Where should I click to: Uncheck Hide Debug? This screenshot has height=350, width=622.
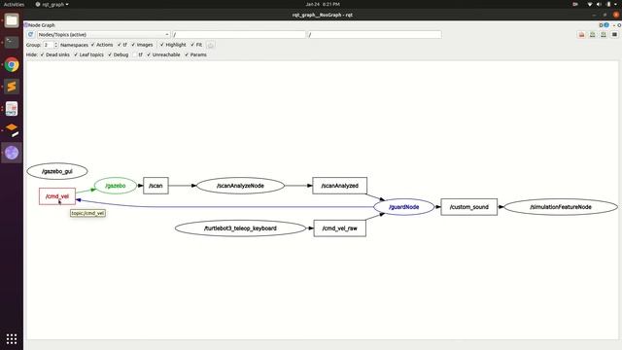point(119,54)
